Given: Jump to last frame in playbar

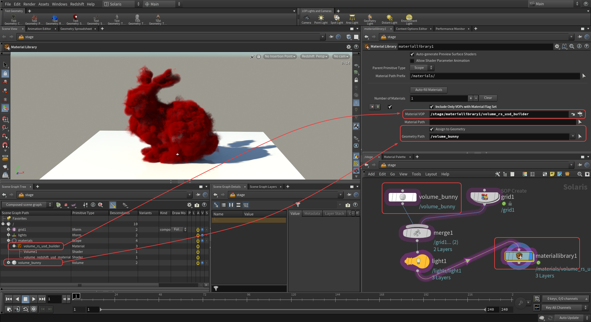Looking at the screenshot, I should (x=42, y=299).
